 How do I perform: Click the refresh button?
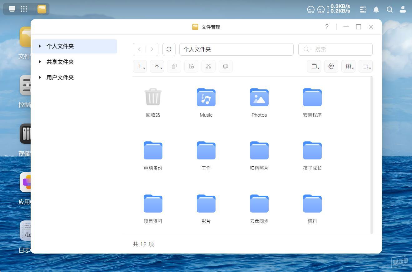click(169, 49)
